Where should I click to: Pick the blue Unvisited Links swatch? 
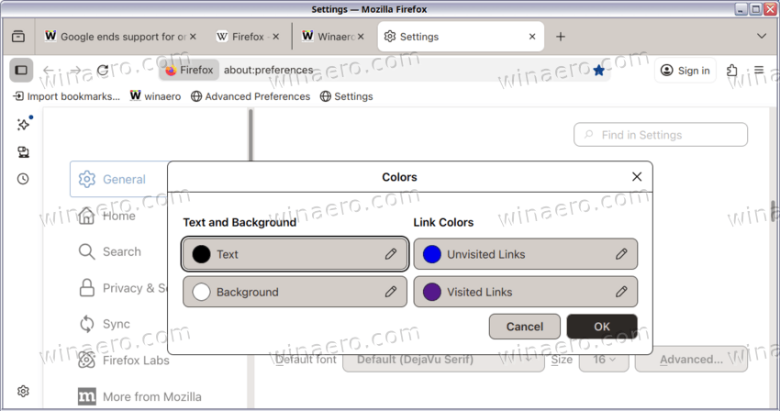[x=432, y=254]
